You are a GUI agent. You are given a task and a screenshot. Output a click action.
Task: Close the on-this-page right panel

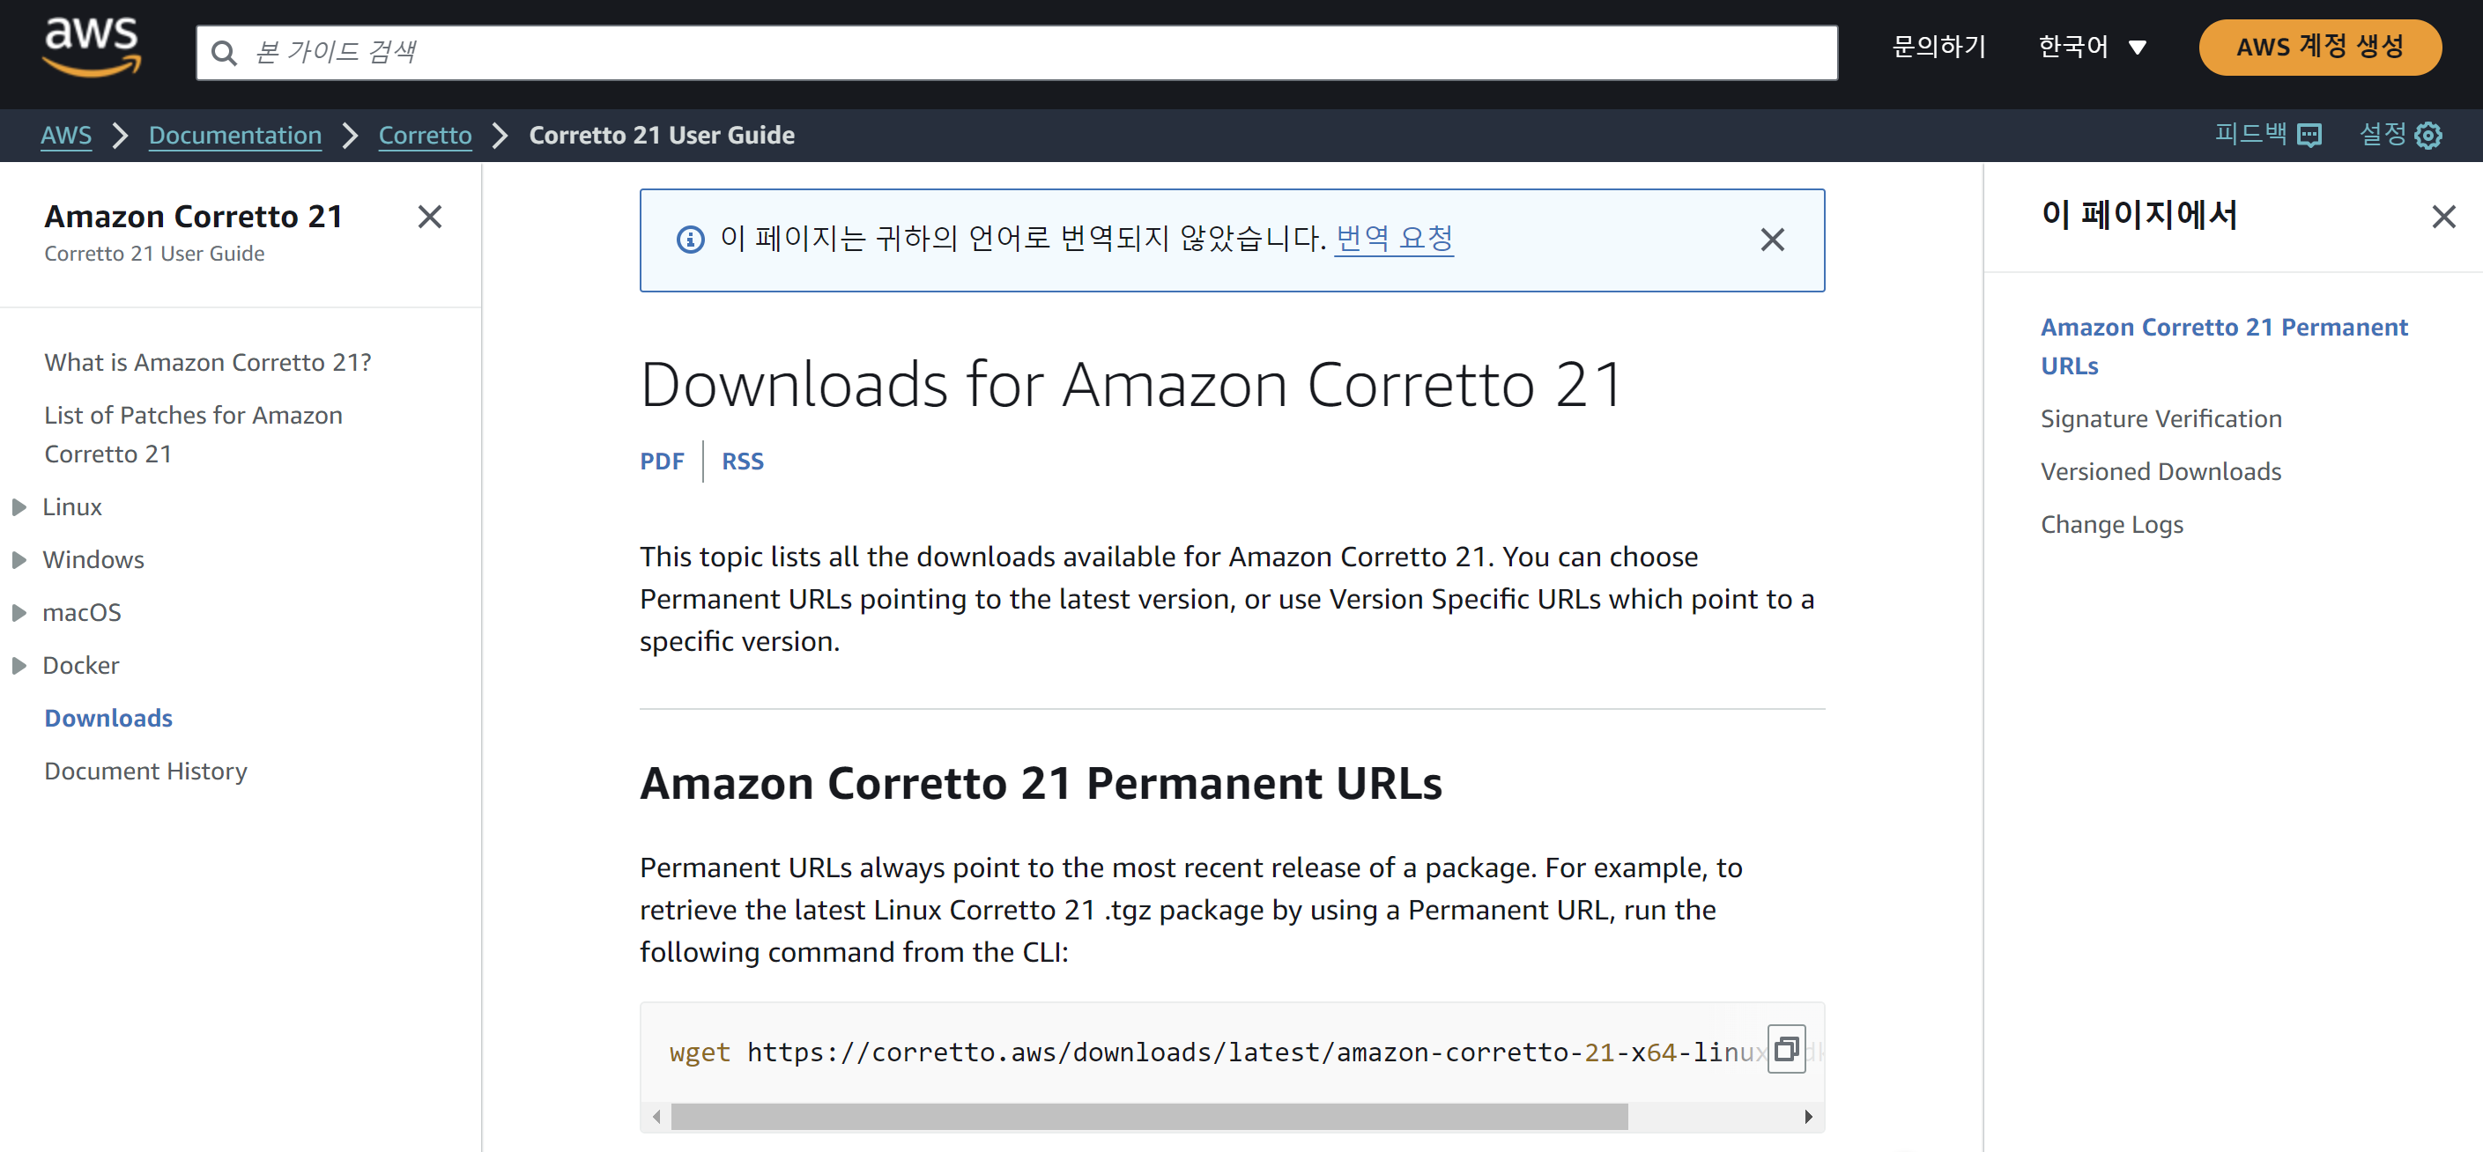point(2442,217)
